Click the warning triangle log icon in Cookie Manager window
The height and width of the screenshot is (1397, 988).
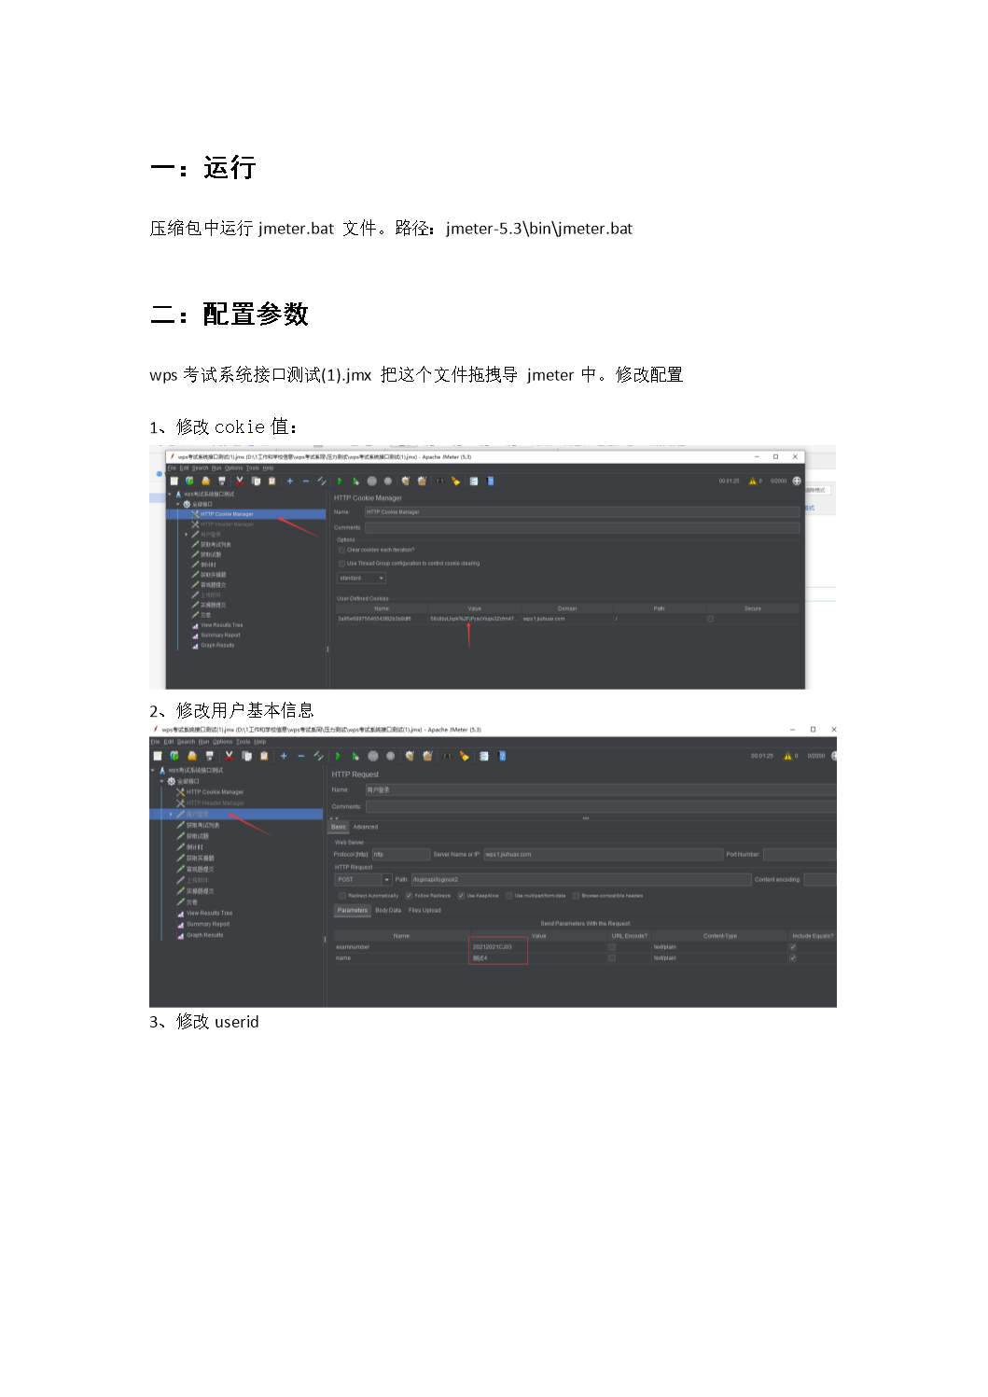coord(753,481)
